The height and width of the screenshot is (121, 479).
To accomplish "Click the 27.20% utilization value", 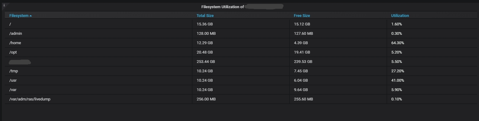I will pos(397,71).
